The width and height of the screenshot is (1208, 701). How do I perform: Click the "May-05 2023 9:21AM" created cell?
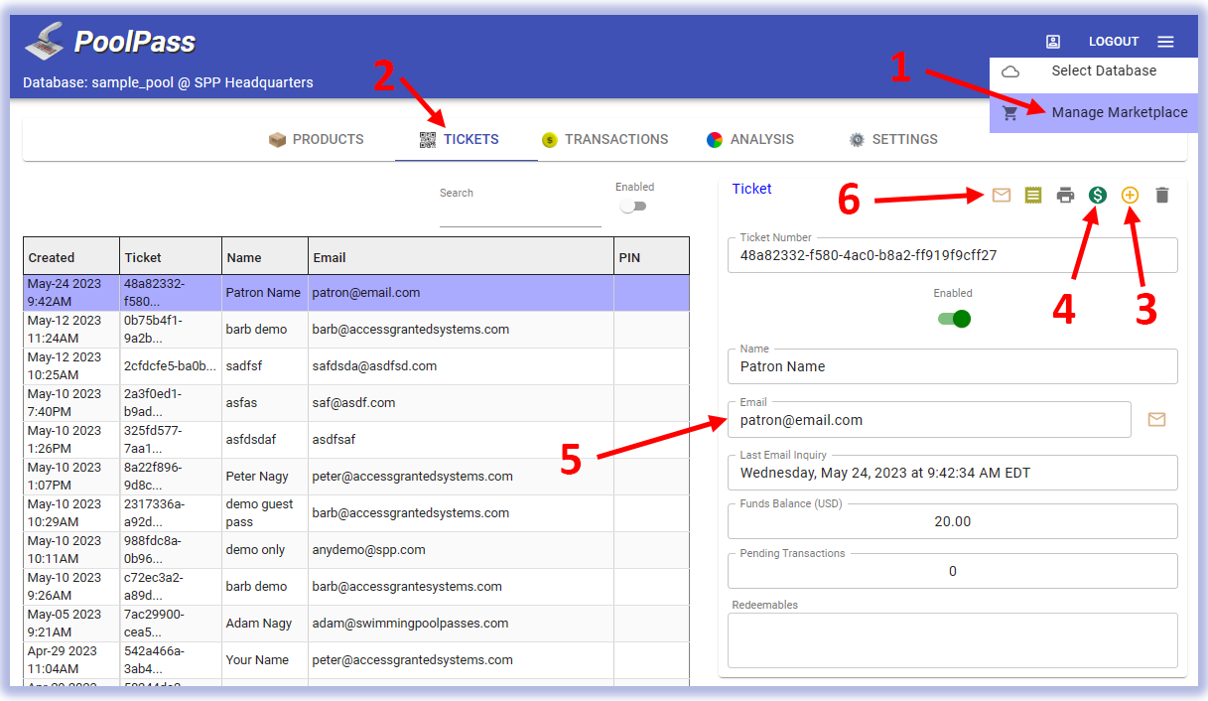tap(71, 624)
